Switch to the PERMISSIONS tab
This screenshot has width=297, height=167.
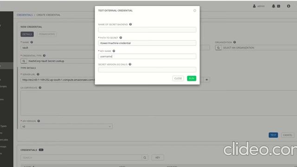[x=47, y=34]
